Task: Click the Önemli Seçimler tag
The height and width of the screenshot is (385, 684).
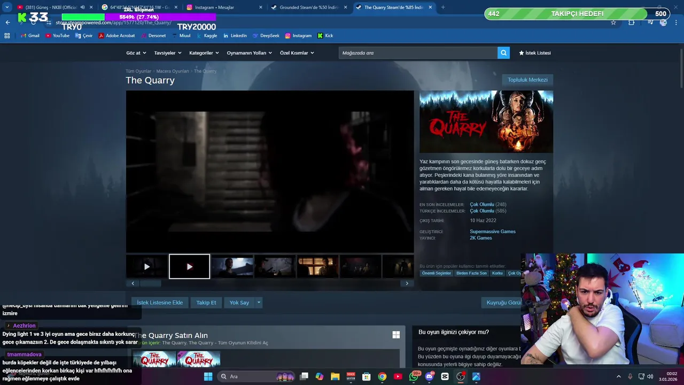Action: click(x=437, y=273)
